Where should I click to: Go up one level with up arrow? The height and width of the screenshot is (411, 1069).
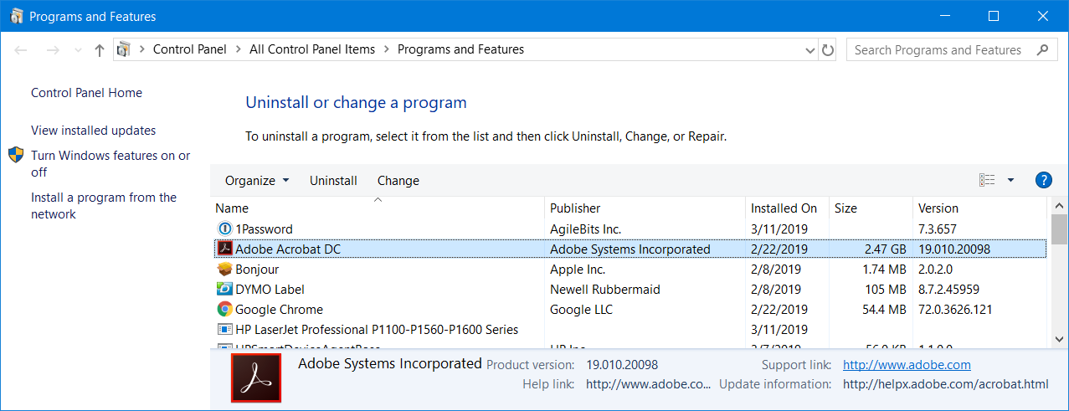point(100,50)
